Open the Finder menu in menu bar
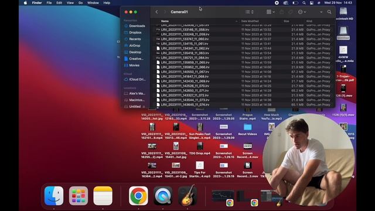 point(37,3)
